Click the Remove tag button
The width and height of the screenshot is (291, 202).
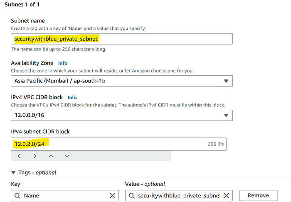point(258,195)
